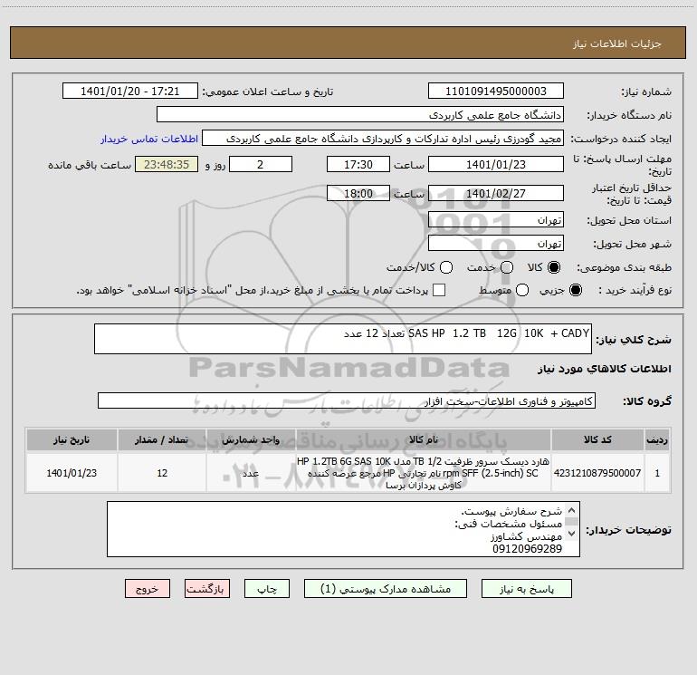This screenshot has width=697, height=675.
Task: Click the remaining days field showing 2
Action: click(x=261, y=164)
